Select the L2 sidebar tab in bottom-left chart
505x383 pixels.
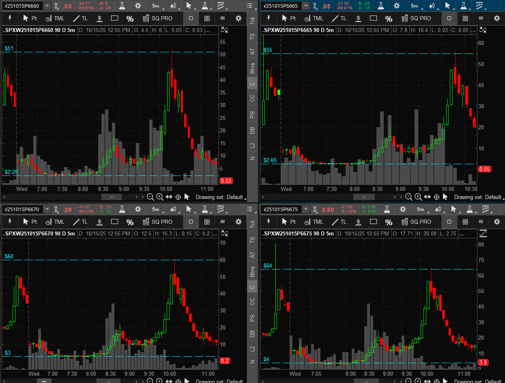(253, 349)
